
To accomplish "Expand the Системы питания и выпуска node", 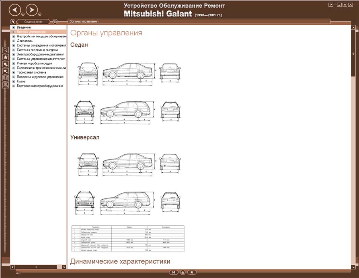I will tap(14, 50).
